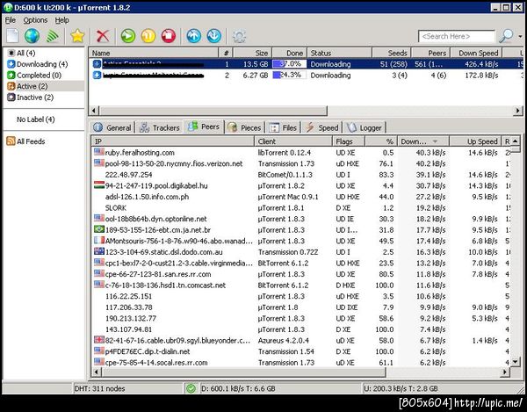
Task: Sort torrents by Size column header
Action: coord(252,53)
